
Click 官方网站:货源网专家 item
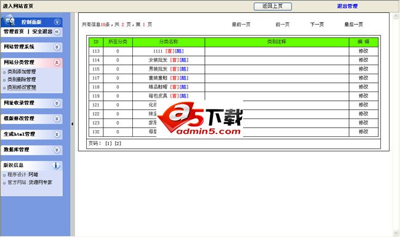click(30, 182)
